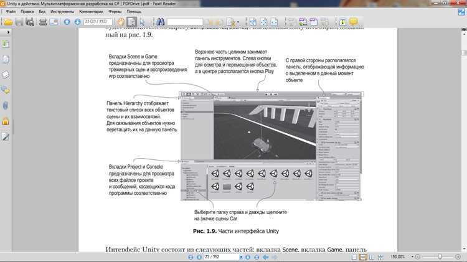
Task: Open the Bookmarks panel in sidebar
Action: click(x=6, y=44)
